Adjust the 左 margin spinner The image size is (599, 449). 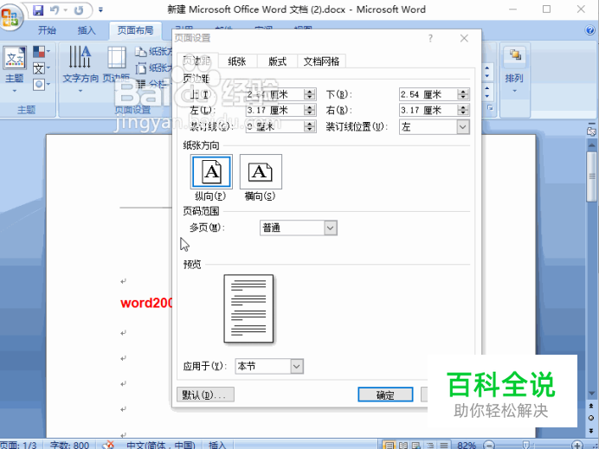(x=310, y=111)
